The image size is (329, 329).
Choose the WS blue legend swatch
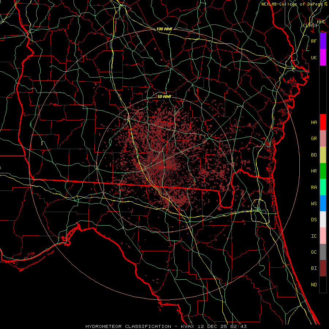[x=323, y=203]
